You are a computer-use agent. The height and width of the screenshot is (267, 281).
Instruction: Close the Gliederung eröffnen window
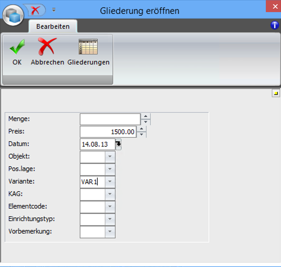click(273, 6)
